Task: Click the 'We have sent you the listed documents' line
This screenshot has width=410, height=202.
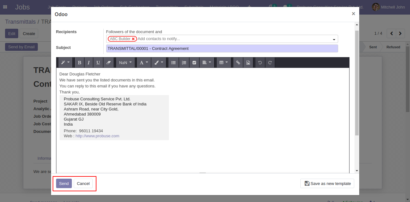Action: 107,80
